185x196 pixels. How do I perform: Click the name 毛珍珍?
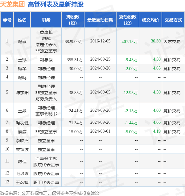click(x=22, y=174)
